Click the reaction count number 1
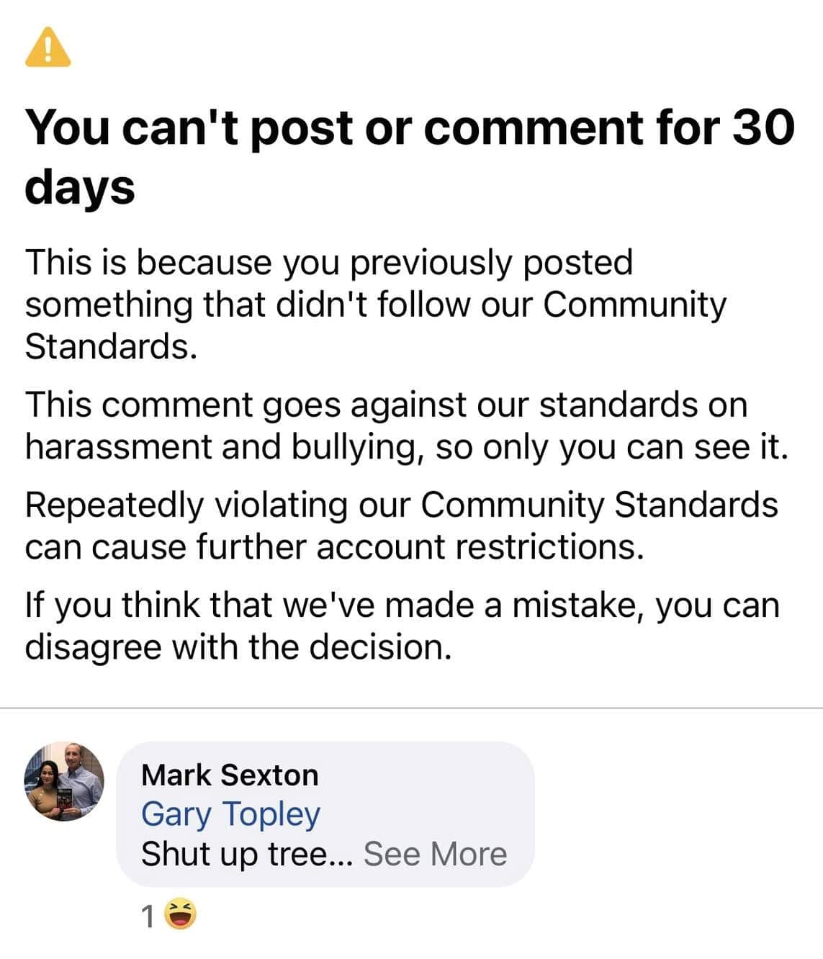This screenshot has height=959, width=823. tap(148, 917)
